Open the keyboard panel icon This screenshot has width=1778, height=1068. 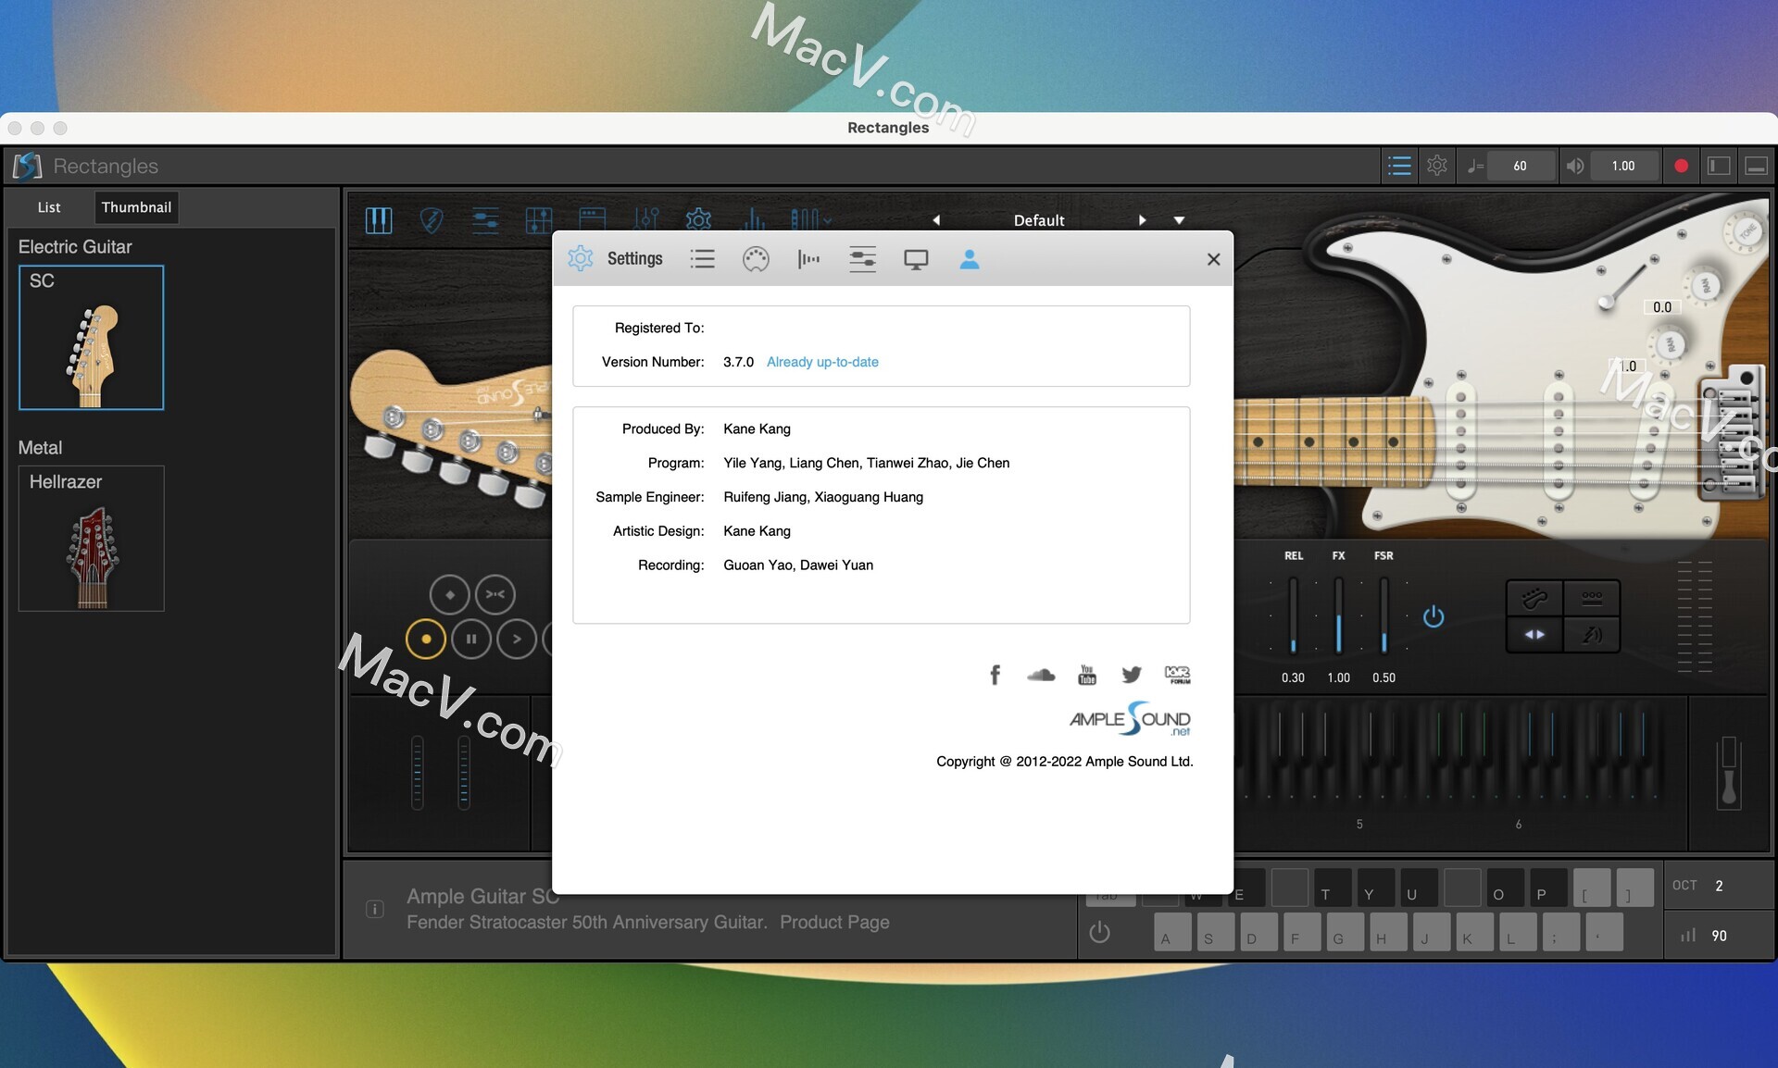pos(380,220)
